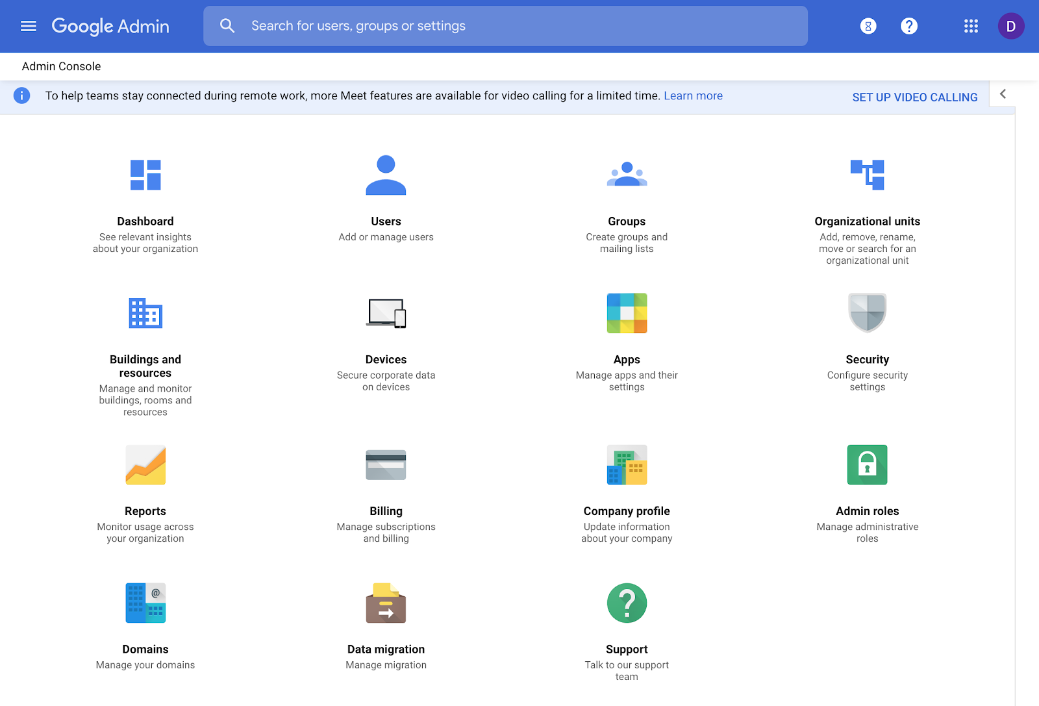
Task: Open the Dashboard icon
Action: (145, 175)
